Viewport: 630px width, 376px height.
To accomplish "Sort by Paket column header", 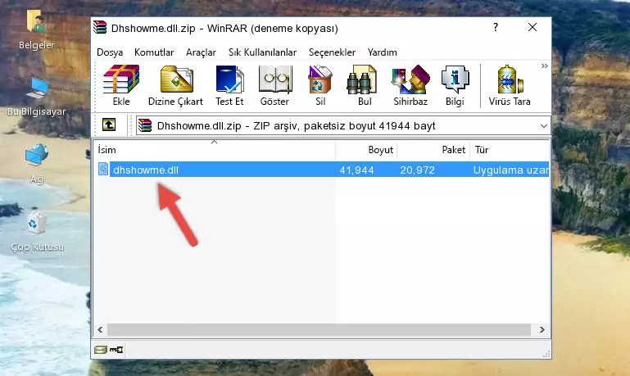I will click(x=433, y=150).
